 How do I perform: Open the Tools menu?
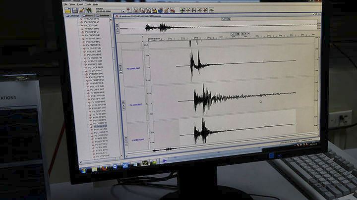[88, 4]
